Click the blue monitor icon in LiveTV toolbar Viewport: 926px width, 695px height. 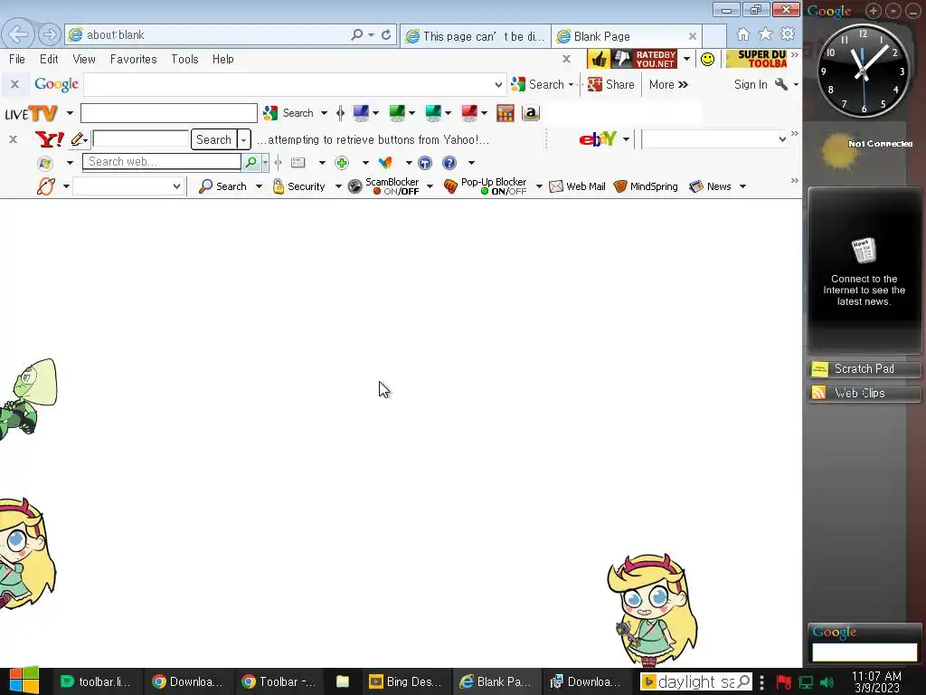[x=360, y=113]
